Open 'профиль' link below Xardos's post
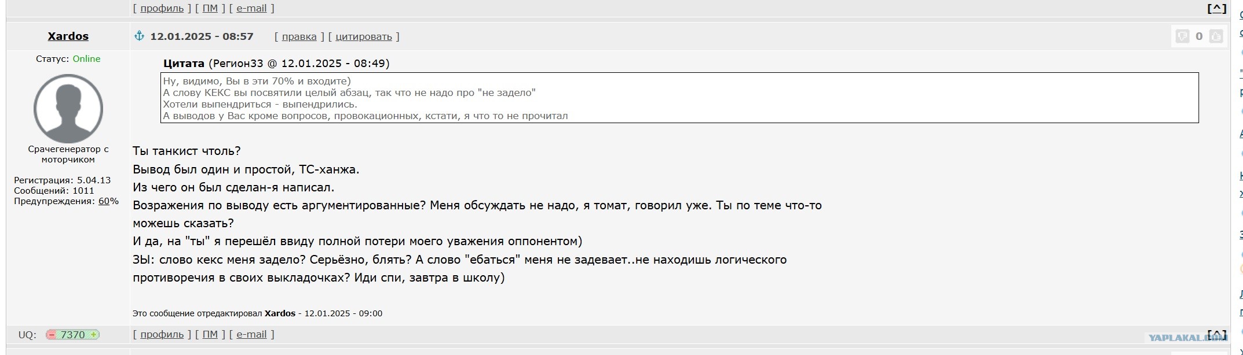 pos(162,334)
